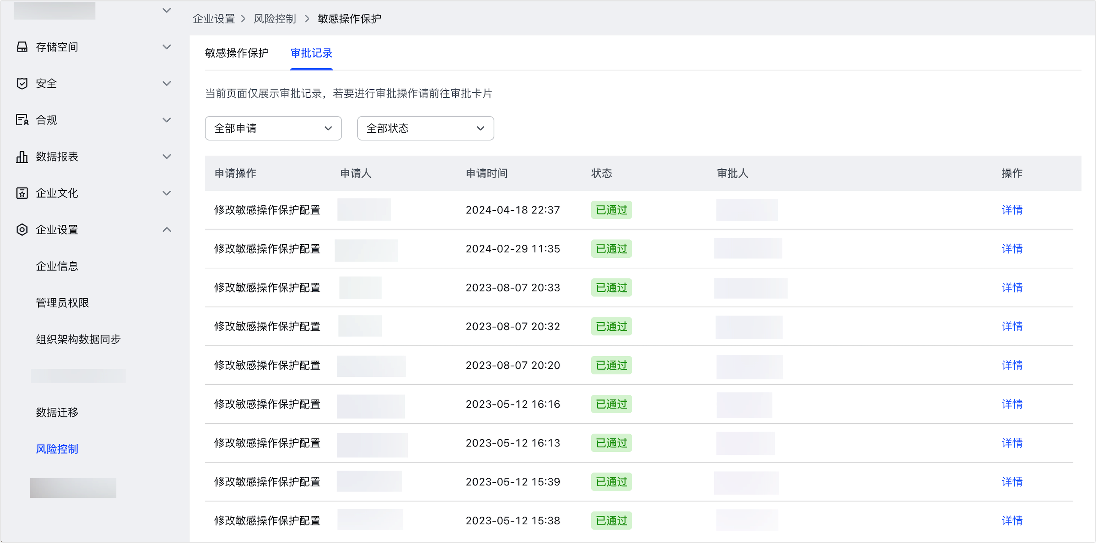View 详情 for 2023-08-07 20:33 record
Image resolution: width=1096 pixels, height=543 pixels.
pyautogui.click(x=1012, y=288)
